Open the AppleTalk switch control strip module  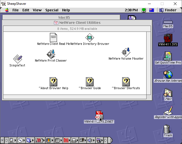(12, 140)
